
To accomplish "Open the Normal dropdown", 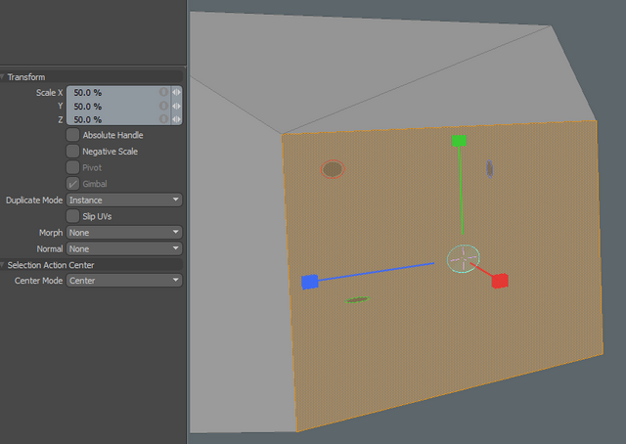I will 124,248.
